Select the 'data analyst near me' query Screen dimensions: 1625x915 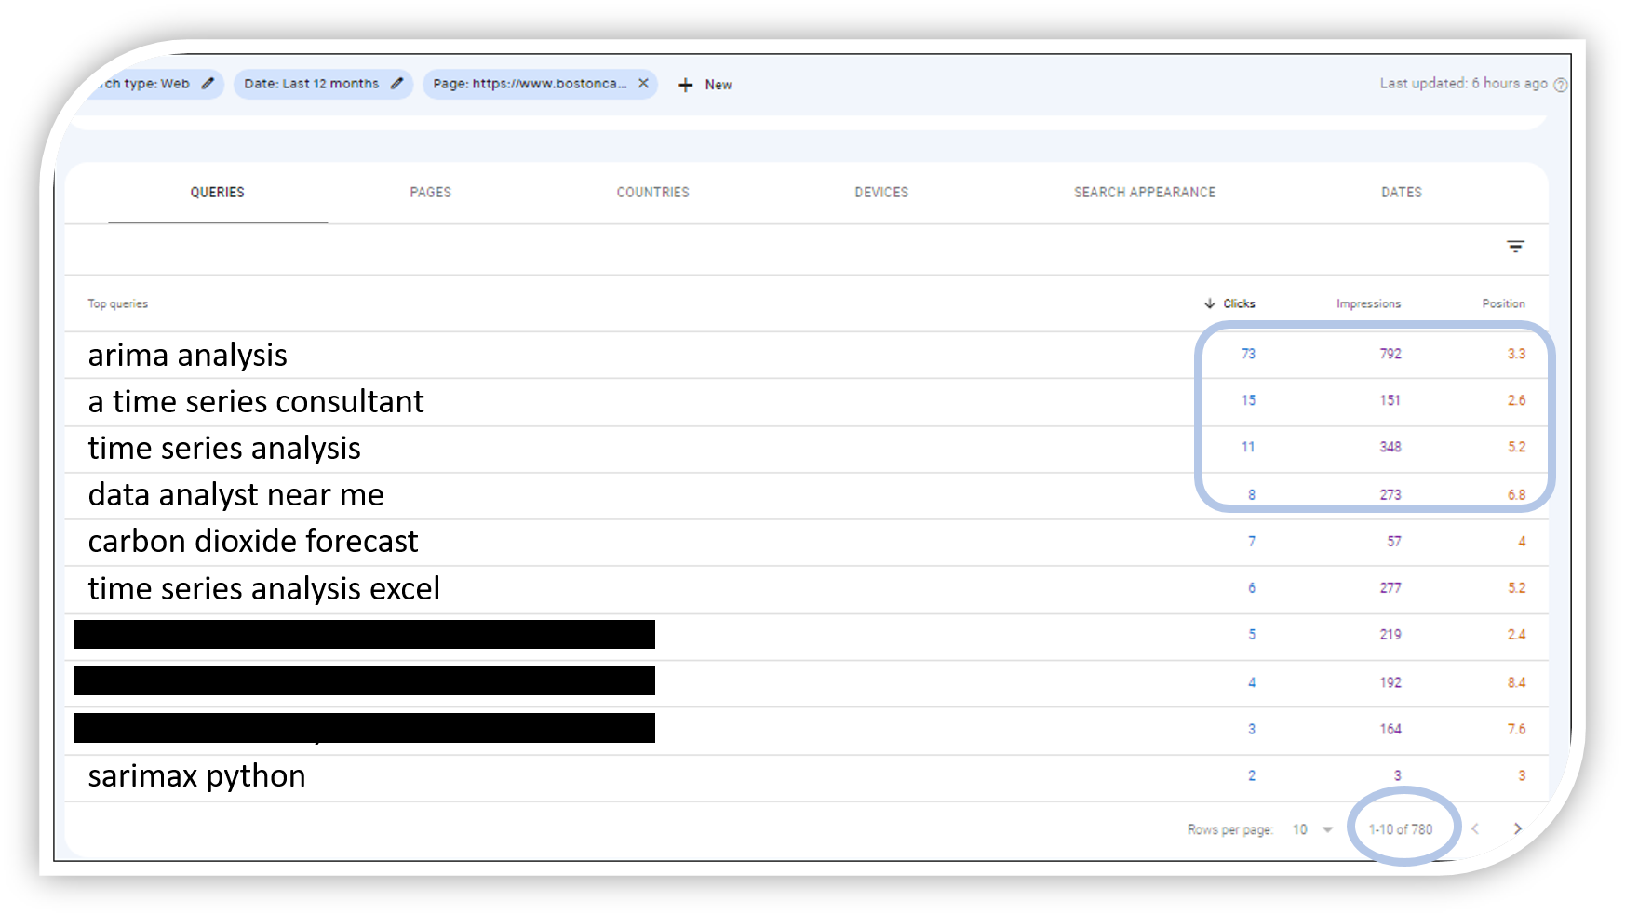(235, 494)
